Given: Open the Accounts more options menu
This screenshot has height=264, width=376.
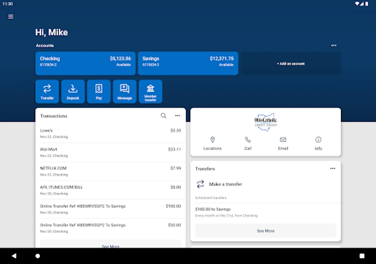Looking at the screenshot, I should click(334, 45).
